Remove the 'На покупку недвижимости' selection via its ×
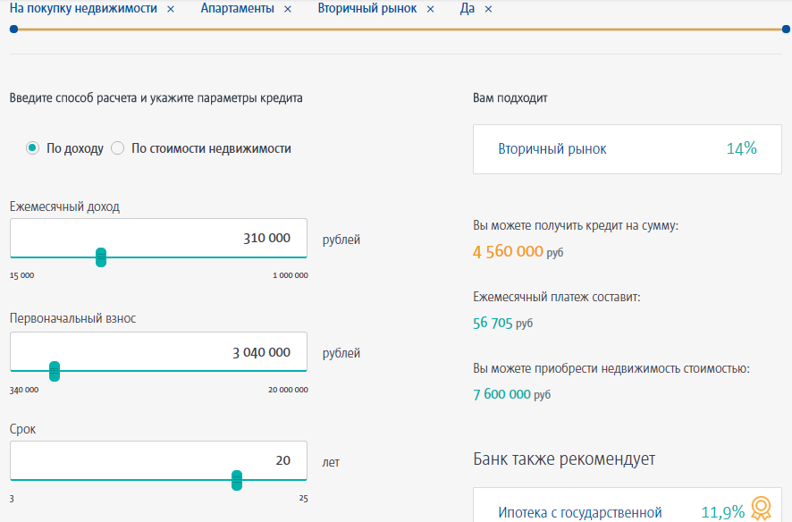 (171, 9)
